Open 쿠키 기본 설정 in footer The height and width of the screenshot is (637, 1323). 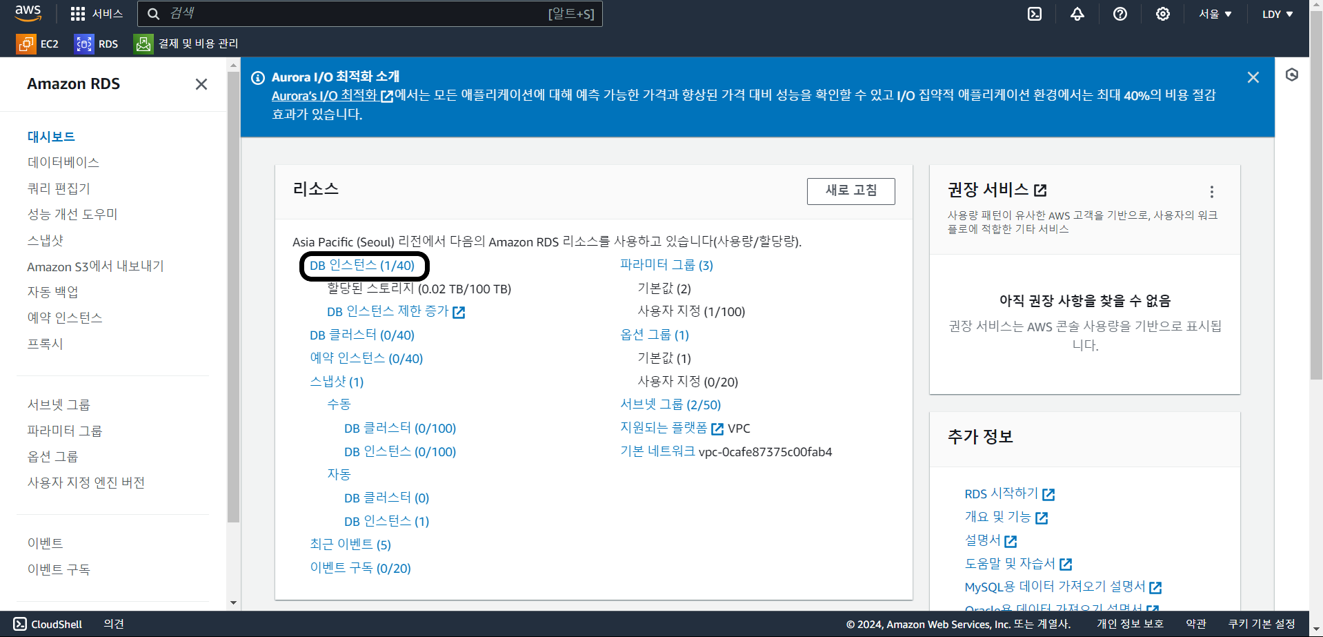point(1262,624)
